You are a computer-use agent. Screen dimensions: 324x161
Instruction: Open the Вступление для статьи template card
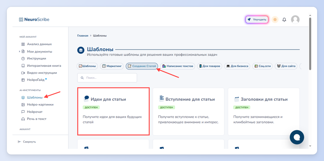click(188, 112)
